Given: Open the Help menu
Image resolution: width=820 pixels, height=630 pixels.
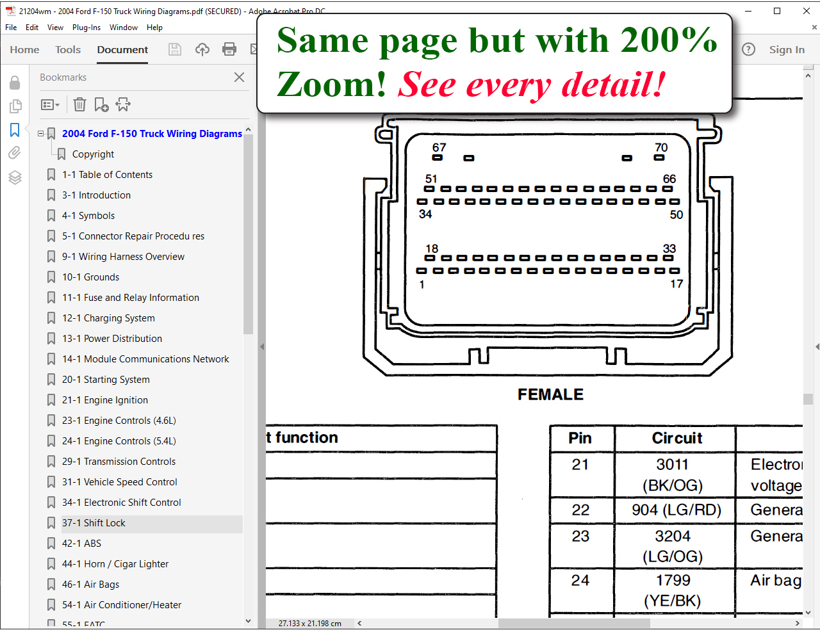Looking at the screenshot, I should (x=154, y=28).
